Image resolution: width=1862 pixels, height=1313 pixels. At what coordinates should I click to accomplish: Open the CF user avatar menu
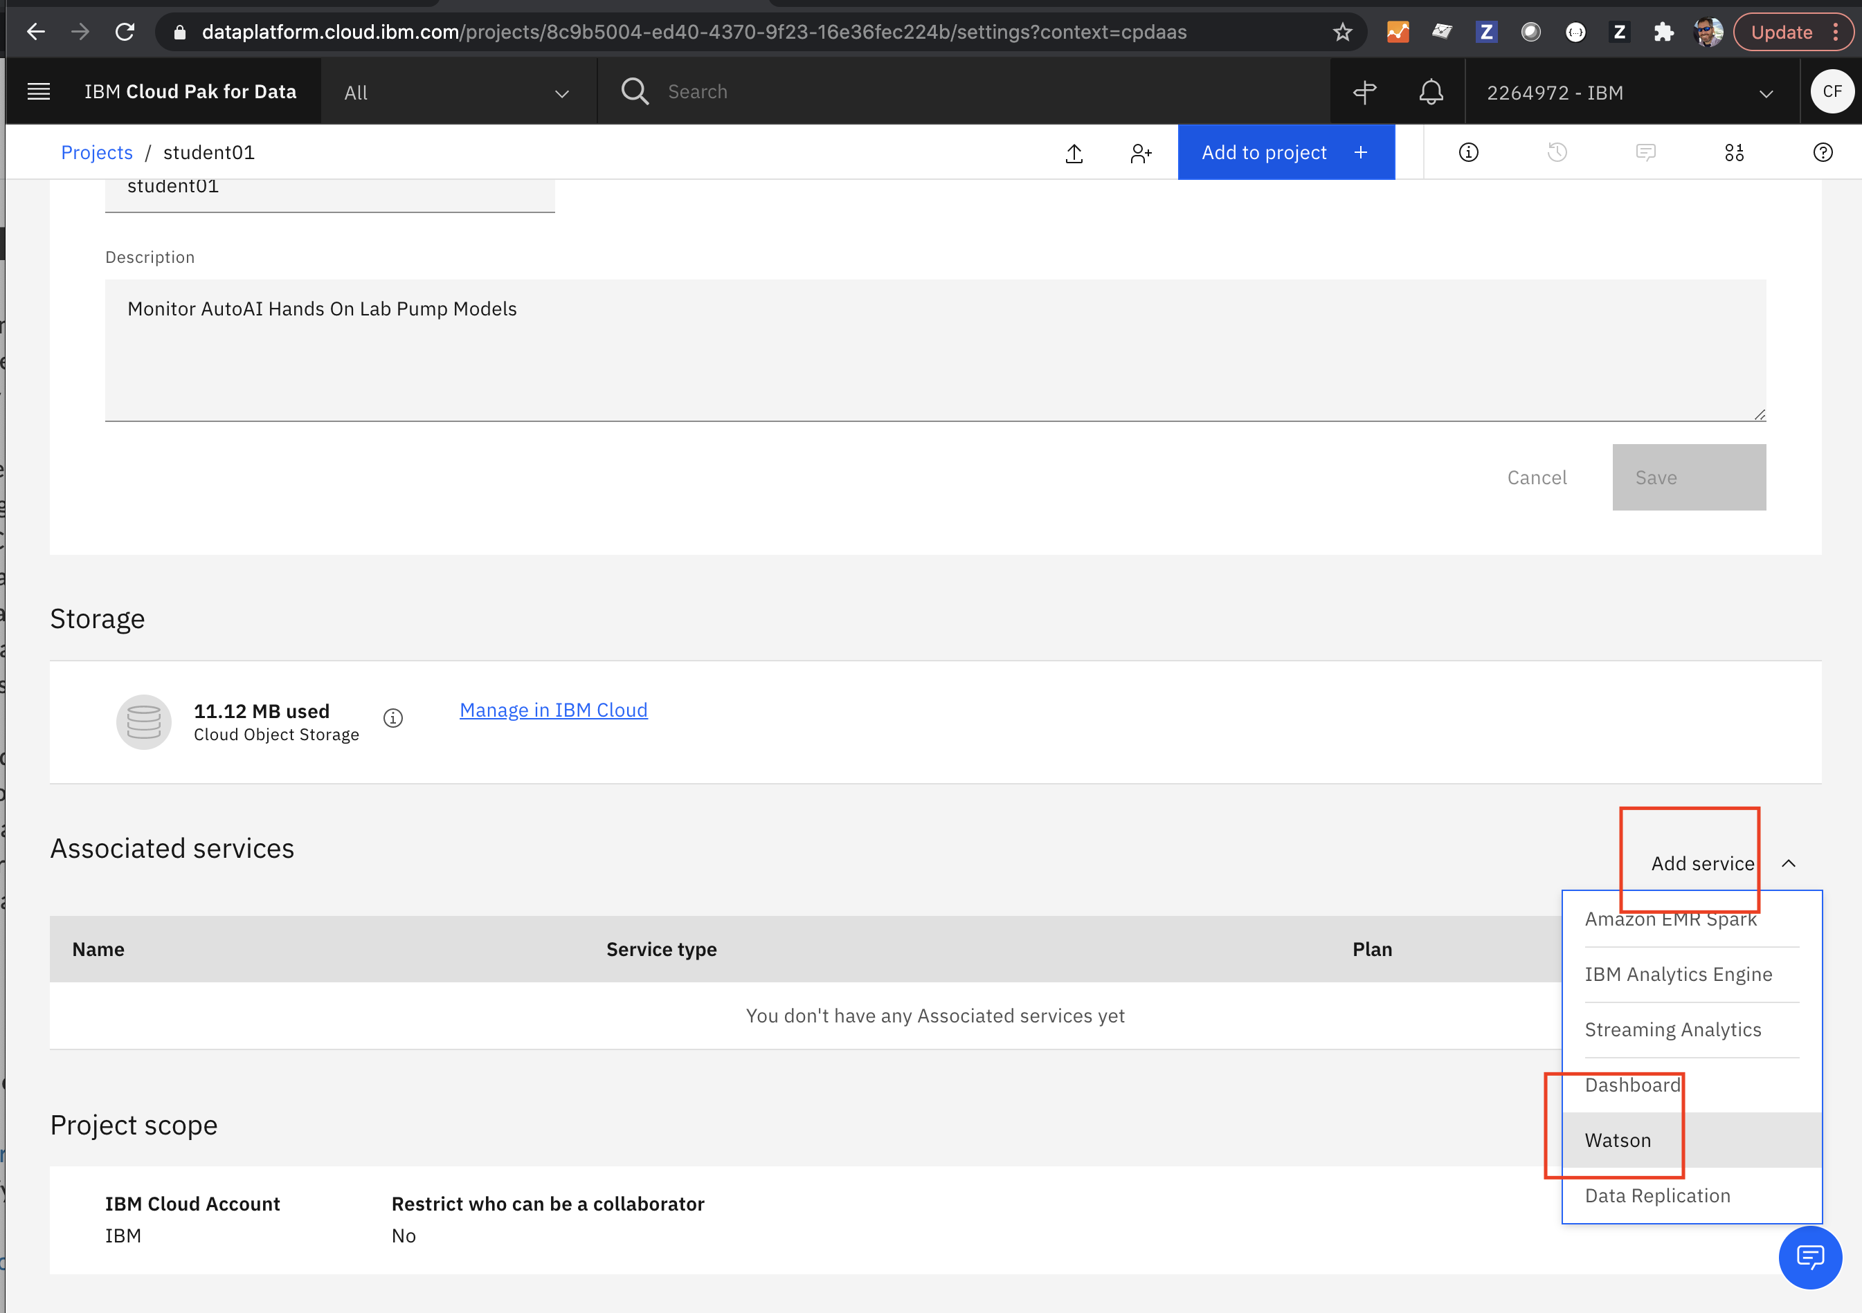coord(1831,91)
